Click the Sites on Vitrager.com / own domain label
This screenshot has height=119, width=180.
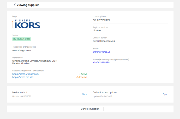click(x=28, y=71)
